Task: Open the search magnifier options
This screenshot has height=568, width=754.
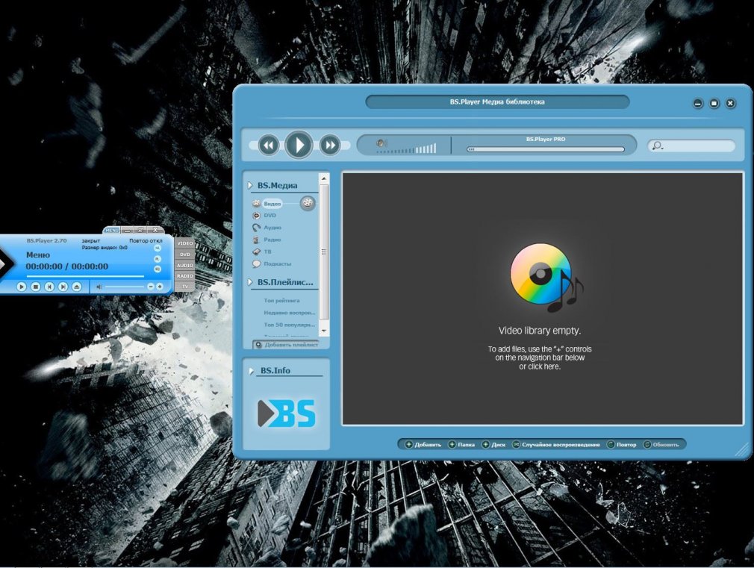Action: click(658, 146)
